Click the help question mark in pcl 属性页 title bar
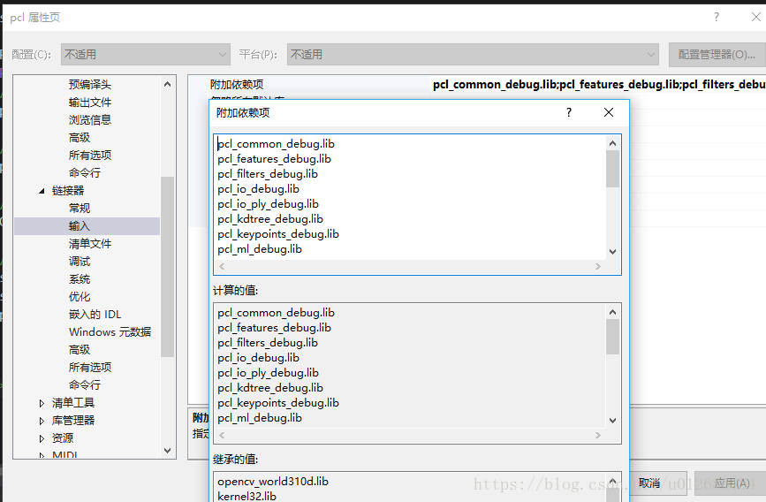The height and width of the screenshot is (502, 766). pos(717,17)
